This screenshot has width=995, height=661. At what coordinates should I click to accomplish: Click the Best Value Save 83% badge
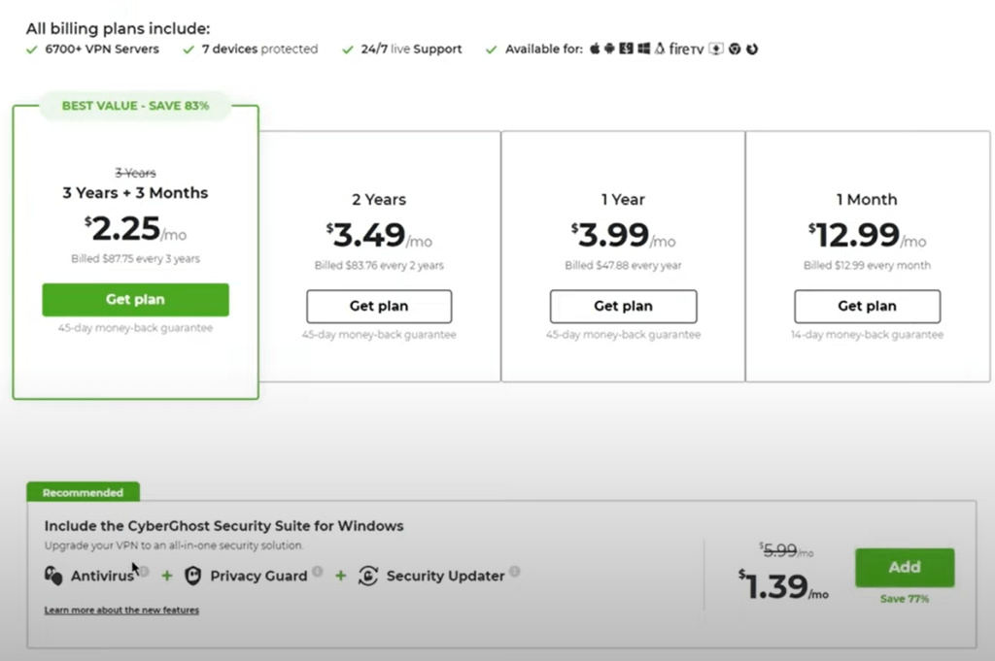(135, 106)
